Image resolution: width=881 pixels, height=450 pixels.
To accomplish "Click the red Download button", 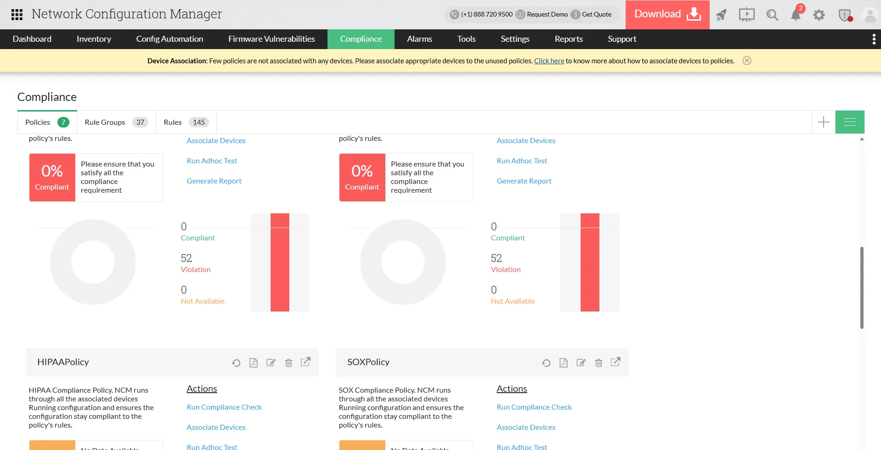I will 667,15.
